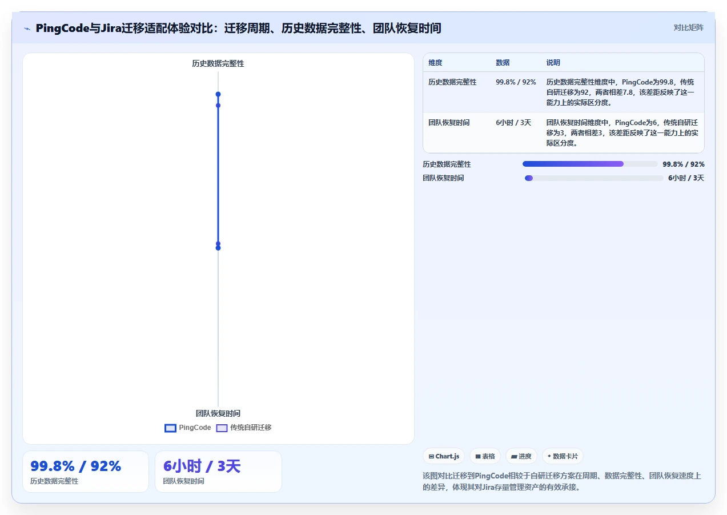Click the 团队恢复时间 progress bar
727x515 pixels.
pyautogui.click(x=594, y=178)
